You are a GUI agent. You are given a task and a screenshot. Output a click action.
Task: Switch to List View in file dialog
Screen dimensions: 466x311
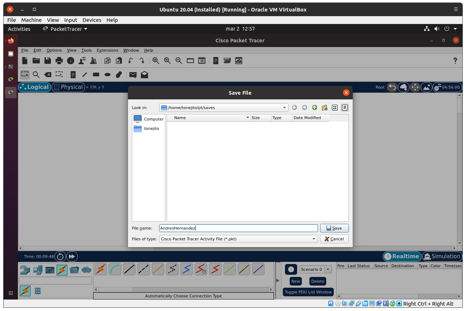click(x=335, y=108)
